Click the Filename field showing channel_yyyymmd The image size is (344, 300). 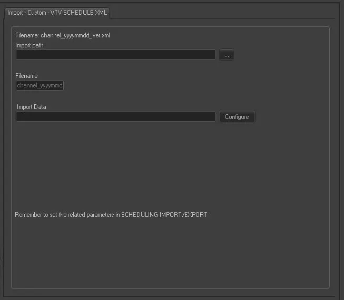(x=40, y=85)
